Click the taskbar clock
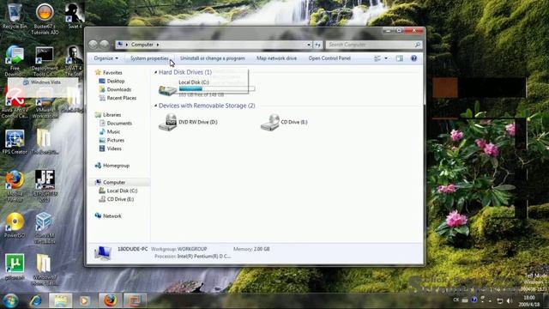 (x=529, y=301)
